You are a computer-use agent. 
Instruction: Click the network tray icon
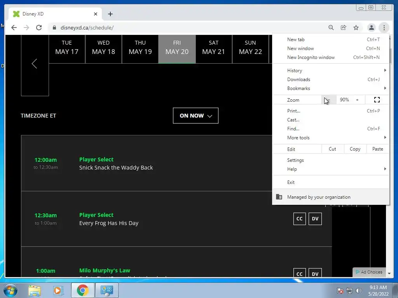click(x=349, y=291)
